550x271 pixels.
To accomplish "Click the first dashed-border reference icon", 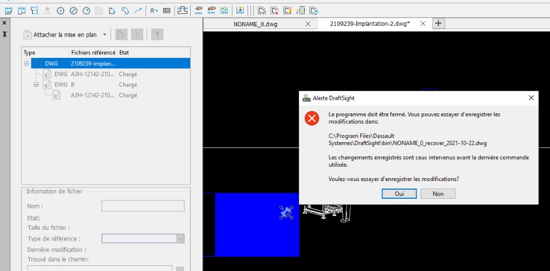I will (261, 10).
